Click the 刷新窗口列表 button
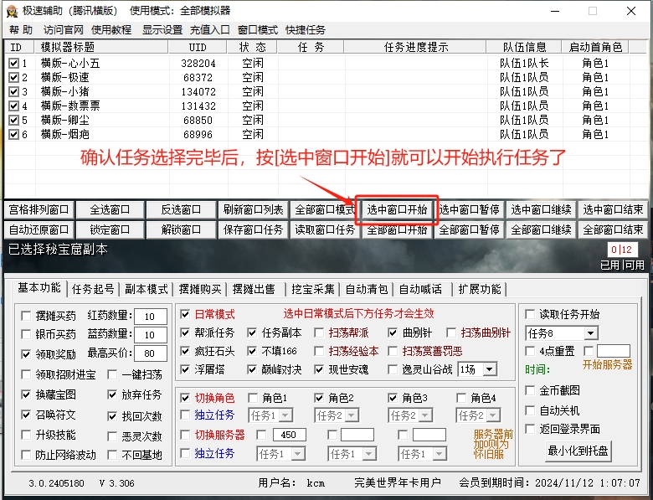The image size is (653, 500). pos(254,209)
